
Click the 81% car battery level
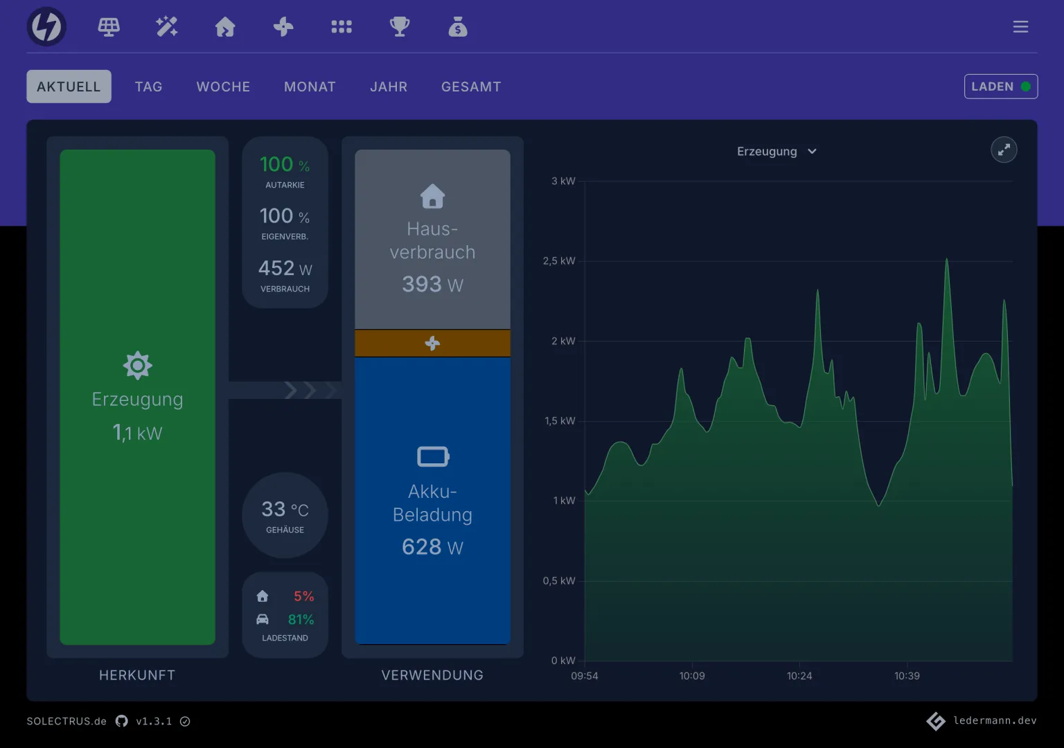301,619
